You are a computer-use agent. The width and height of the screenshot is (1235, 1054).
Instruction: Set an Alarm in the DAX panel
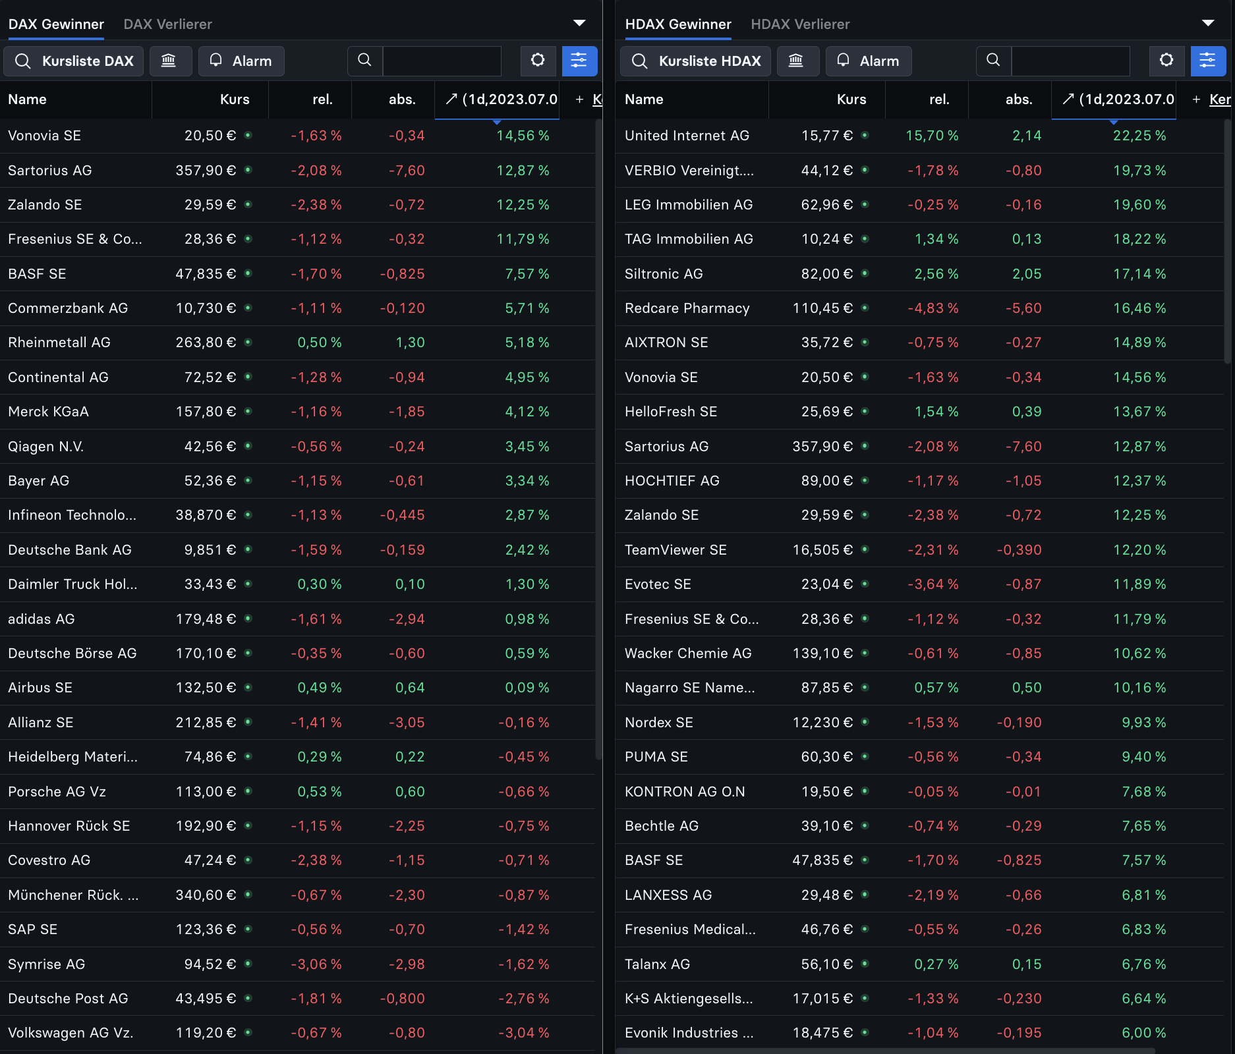point(241,61)
